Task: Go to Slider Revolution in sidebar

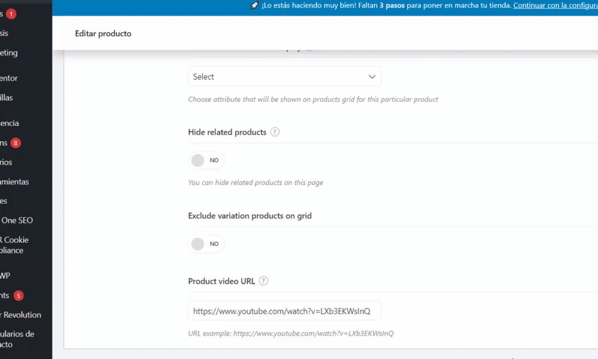Action: [x=22, y=315]
